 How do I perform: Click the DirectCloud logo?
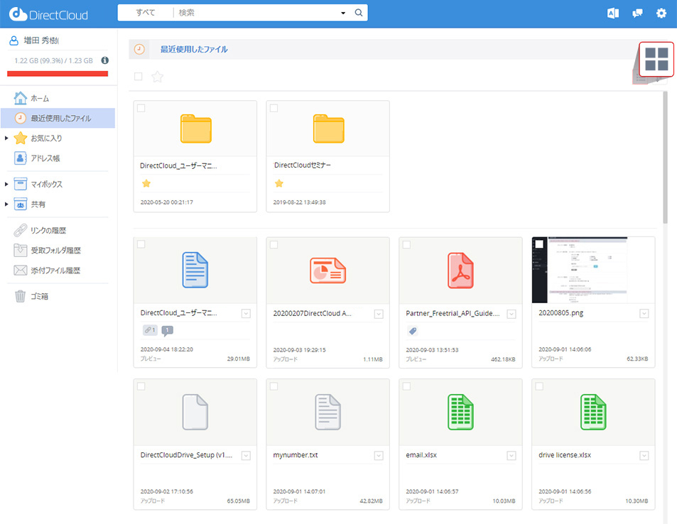(48, 14)
